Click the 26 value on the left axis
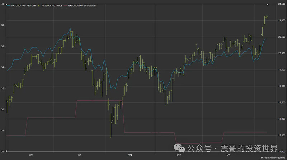 pos(3,152)
